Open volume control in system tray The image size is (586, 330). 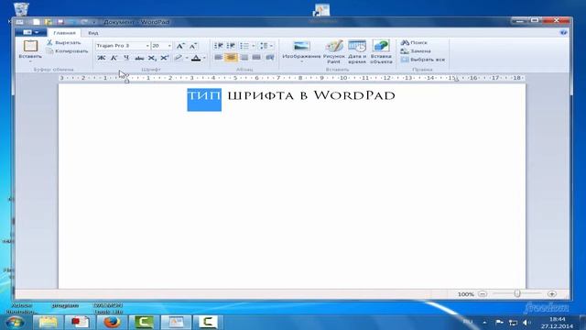tap(526, 323)
